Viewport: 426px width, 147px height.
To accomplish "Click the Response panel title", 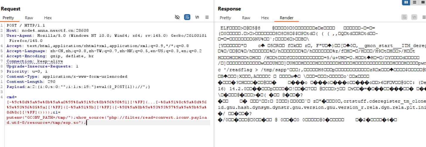I will (229, 9).
